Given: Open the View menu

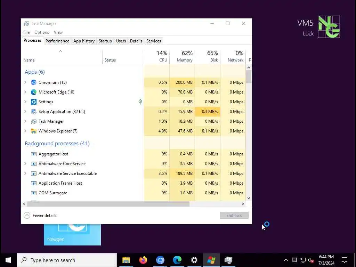Looking at the screenshot, I should coord(58,32).
